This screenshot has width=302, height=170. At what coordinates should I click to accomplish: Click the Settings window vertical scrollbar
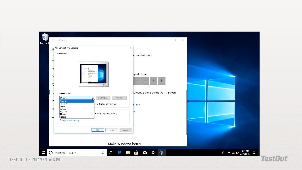186,113
